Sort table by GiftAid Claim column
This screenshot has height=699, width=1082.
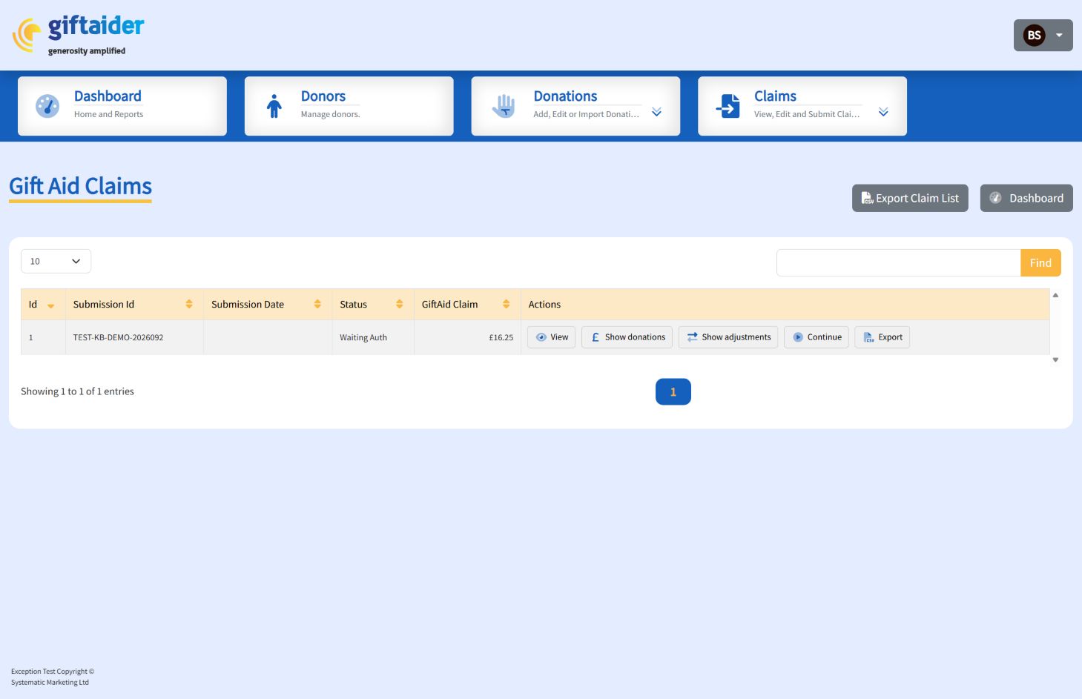[x=467, y=305]
